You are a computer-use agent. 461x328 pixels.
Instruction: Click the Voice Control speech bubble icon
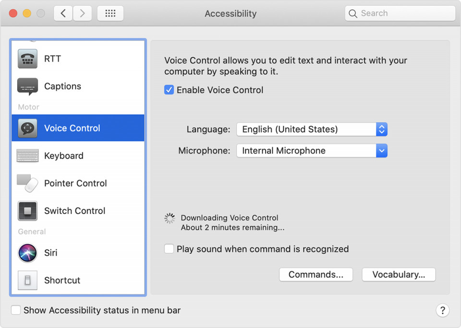(27, 128)
